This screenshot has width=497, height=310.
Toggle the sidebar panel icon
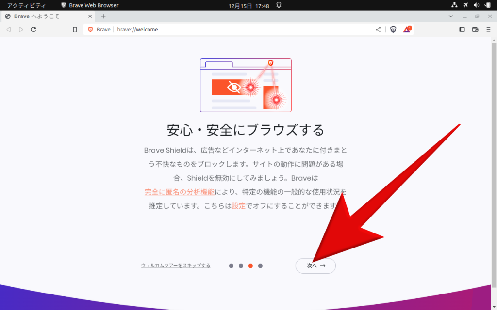coord(462,30)
